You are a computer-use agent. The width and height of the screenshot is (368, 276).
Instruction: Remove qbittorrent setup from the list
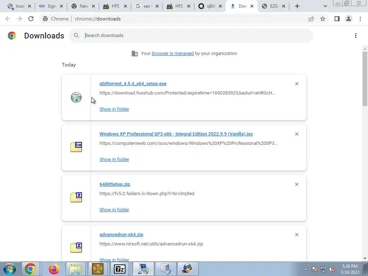tap(296, 84)
